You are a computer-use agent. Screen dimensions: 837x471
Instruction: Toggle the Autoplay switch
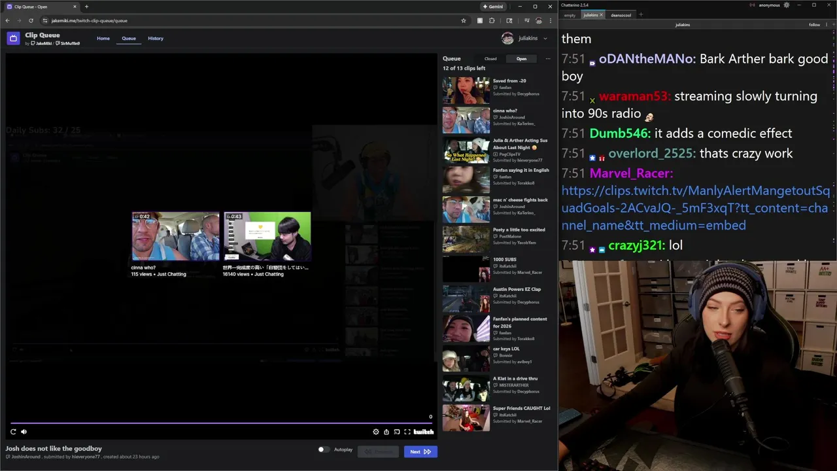(x=324, y=449)
